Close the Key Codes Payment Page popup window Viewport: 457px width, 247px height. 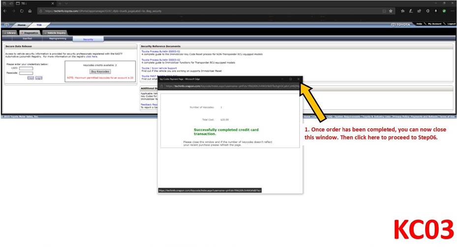click(x=298, y=79)
